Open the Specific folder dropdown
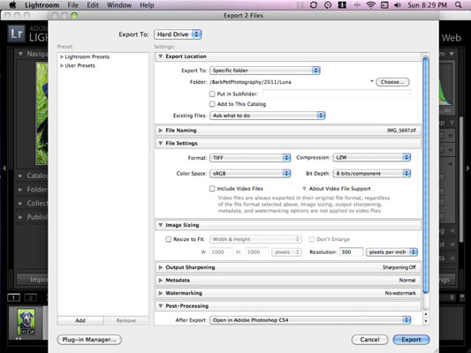471x353 pixels. click(x=265, y=71)
